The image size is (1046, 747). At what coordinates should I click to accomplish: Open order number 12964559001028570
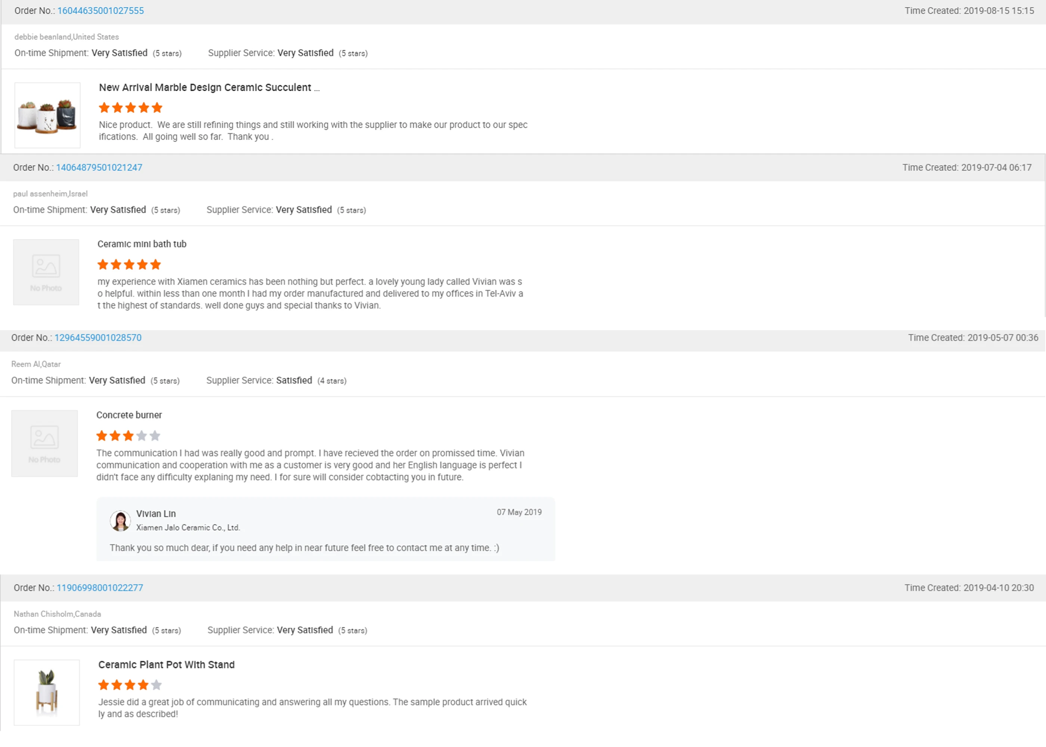98,338
